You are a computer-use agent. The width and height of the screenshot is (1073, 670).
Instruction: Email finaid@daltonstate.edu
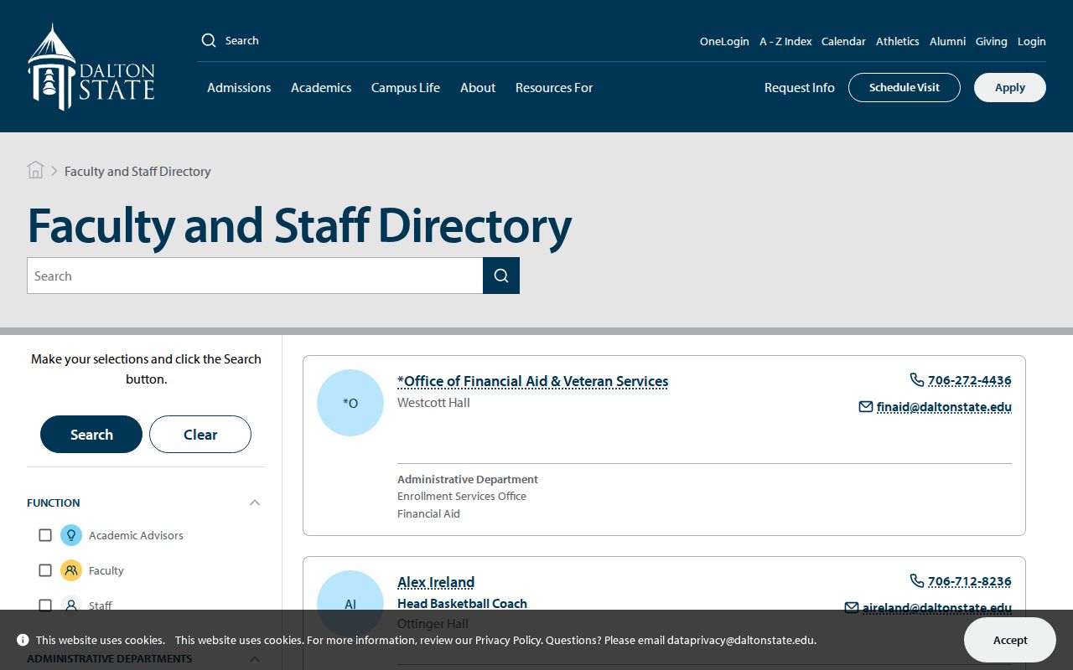[944, 407]
